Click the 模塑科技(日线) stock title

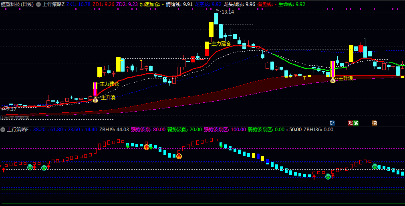tap(17, 4)
